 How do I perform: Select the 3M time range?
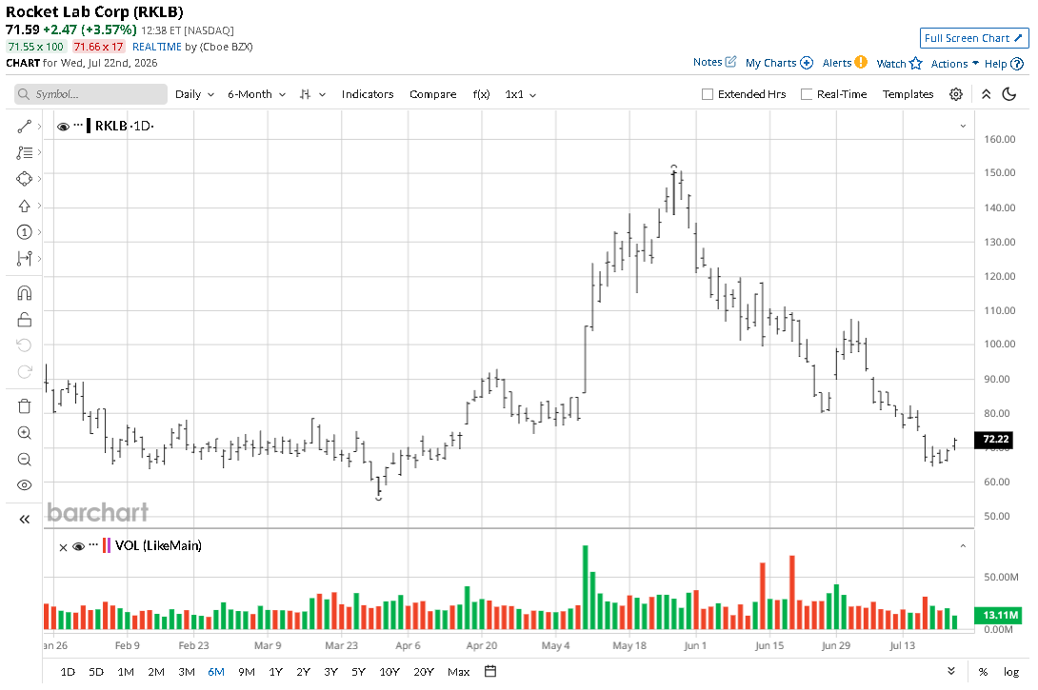tap(186, 672)
